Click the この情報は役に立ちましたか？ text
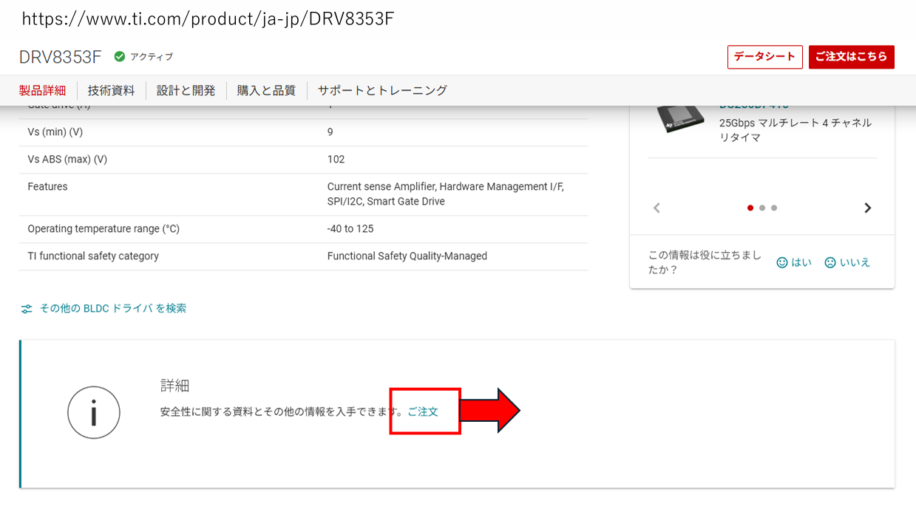The image size is (916, 506). [x=705, y=262]
